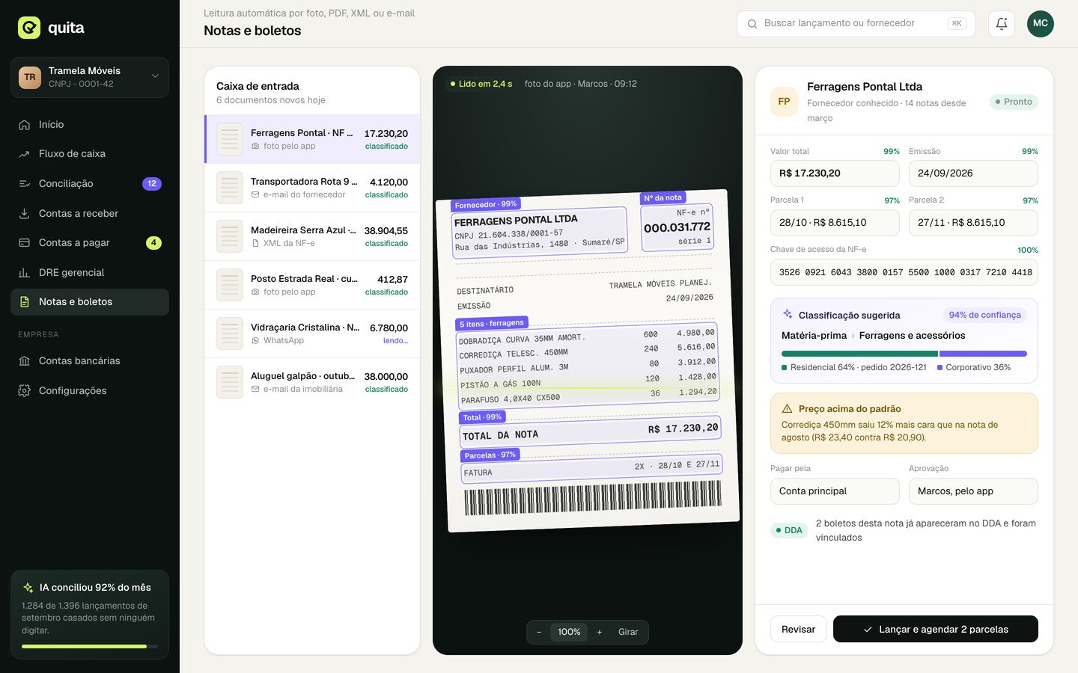Edit the Emissão date field
The image size is (1078, 673).
tap(973, 173)
